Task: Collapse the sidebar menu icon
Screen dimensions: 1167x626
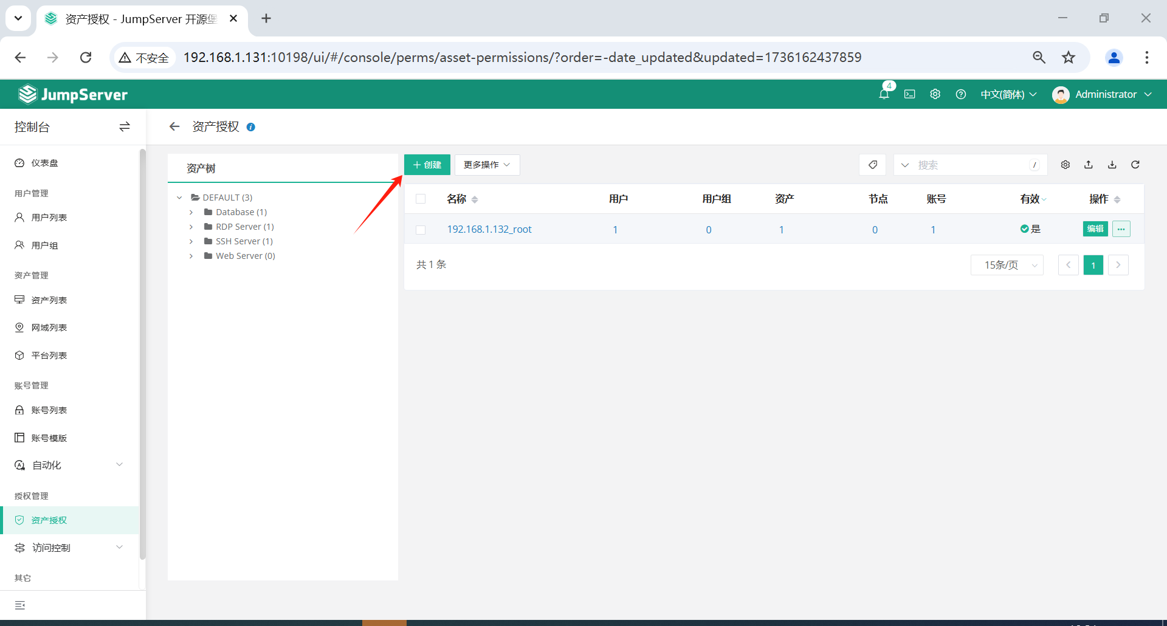Action: tap(20, 605)
